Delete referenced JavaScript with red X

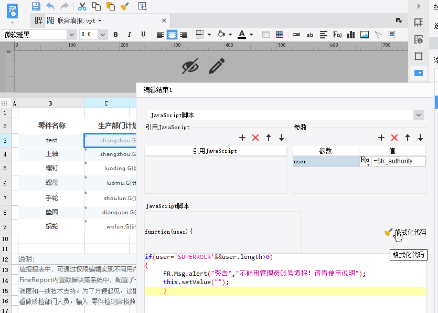point(255,138)
